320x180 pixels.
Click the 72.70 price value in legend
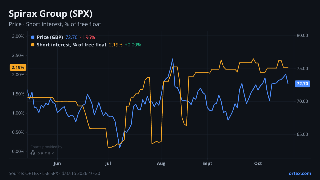click(x=71, y=37)
